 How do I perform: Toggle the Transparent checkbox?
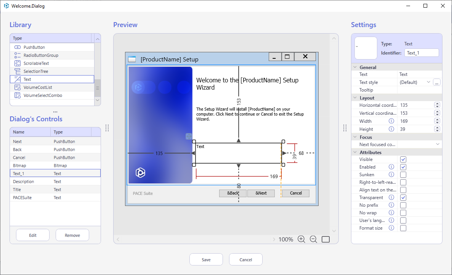click(x=403, y=197)
